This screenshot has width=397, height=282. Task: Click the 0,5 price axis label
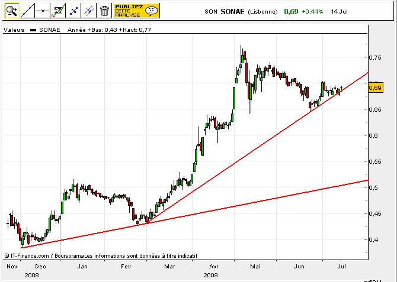[374, 187]
